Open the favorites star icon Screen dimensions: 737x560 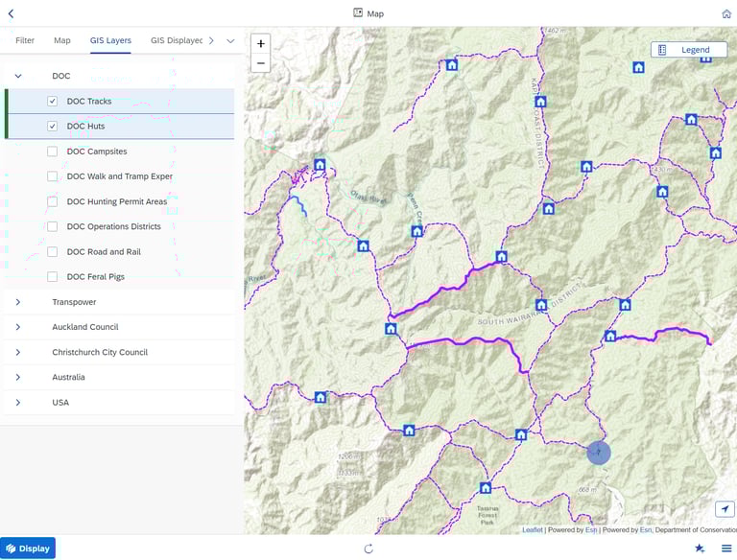(700, 548)
